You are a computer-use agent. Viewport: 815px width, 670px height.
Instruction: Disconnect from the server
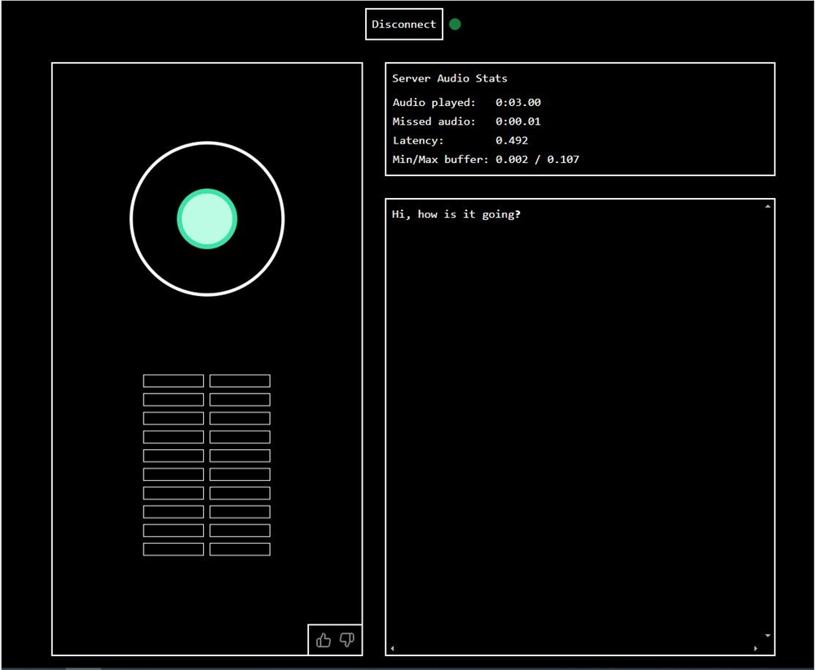click(404, 24)
